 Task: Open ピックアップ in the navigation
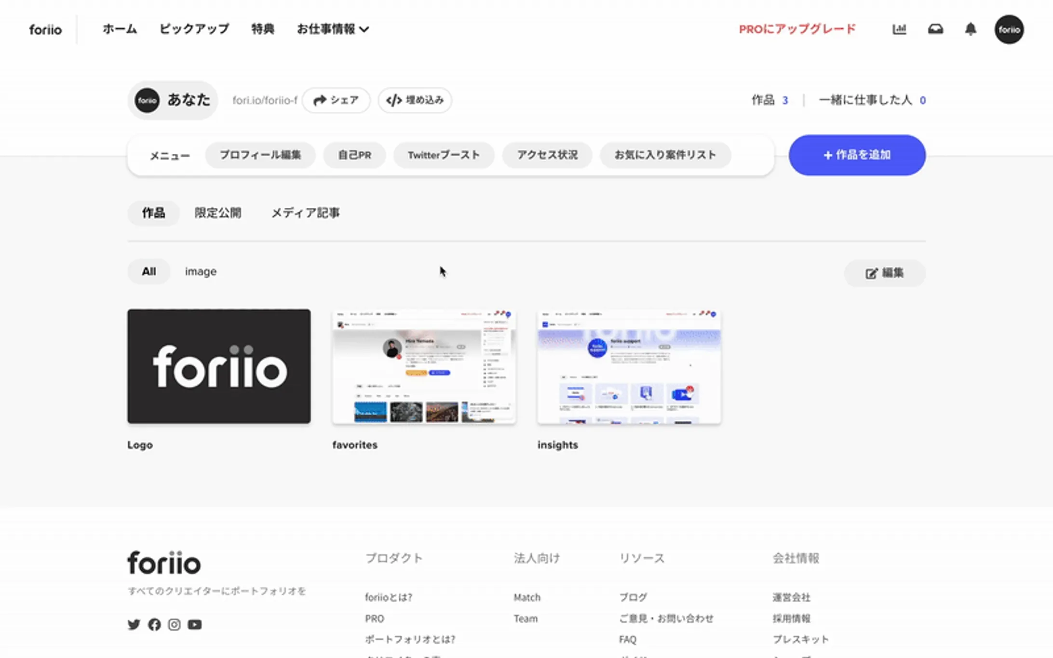tap(194, 29)
